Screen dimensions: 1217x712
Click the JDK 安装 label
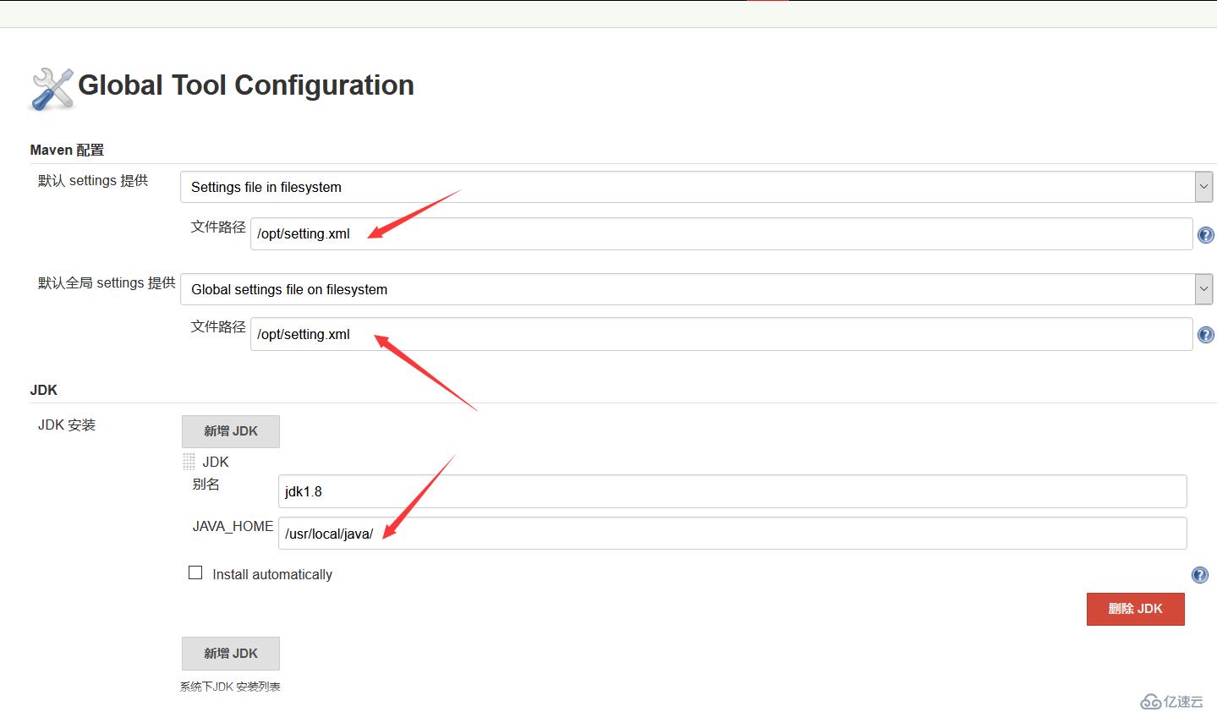[67, 424]
